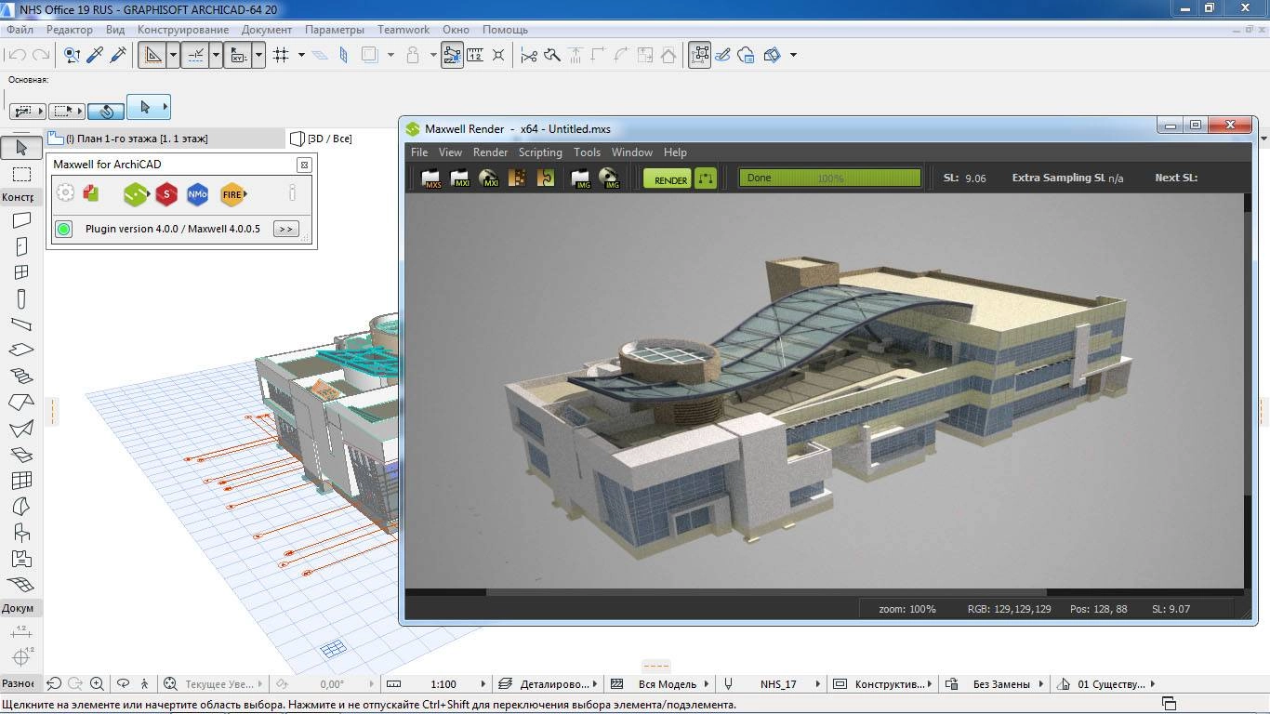Click the Measure ruler icon in toolbar
This screenshot has height=714, width=1270.
[x=475, y=55]
